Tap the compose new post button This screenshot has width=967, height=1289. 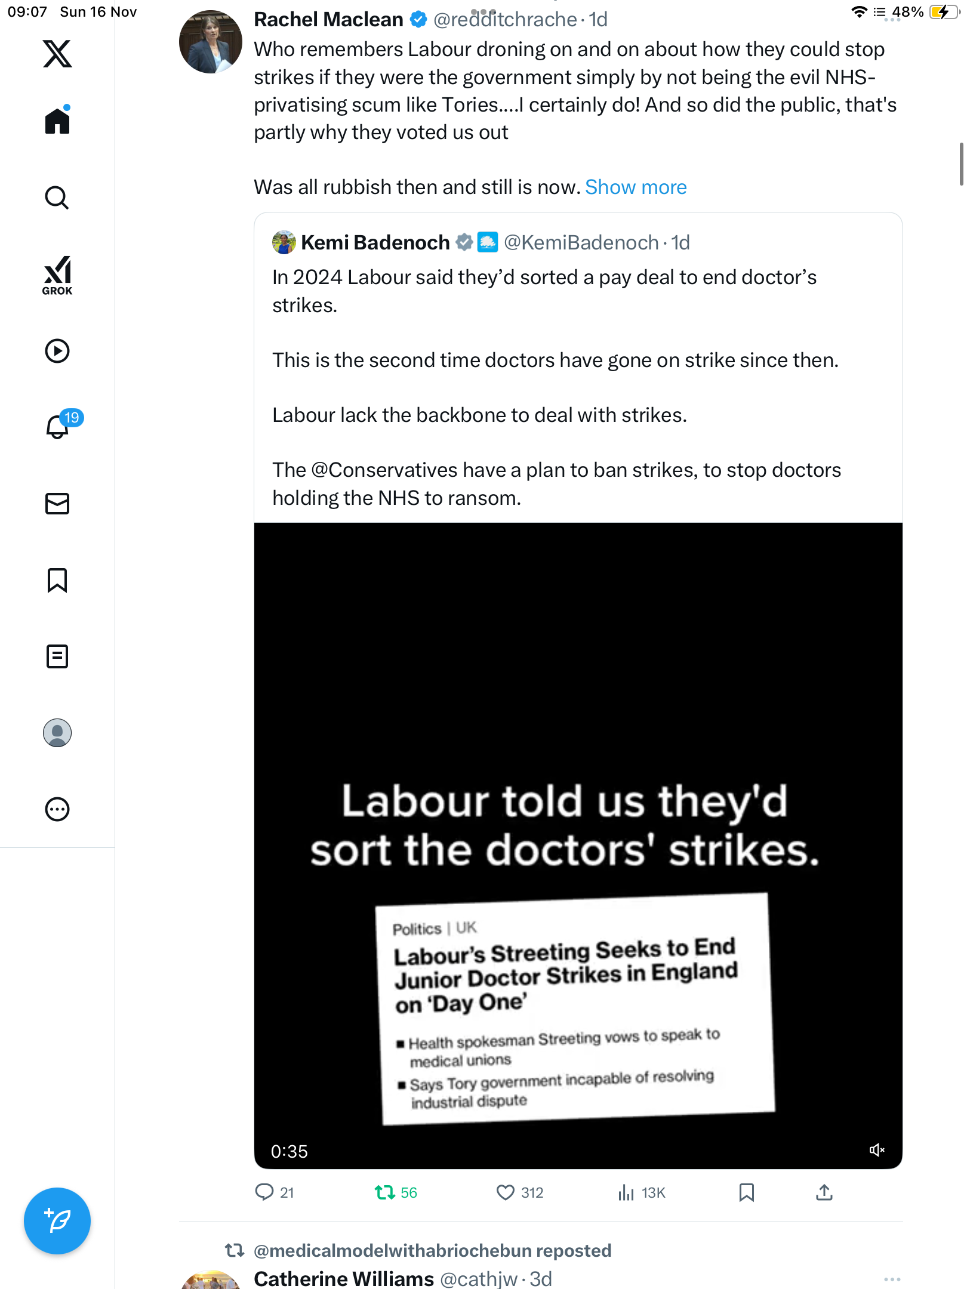coord(57,1221)
